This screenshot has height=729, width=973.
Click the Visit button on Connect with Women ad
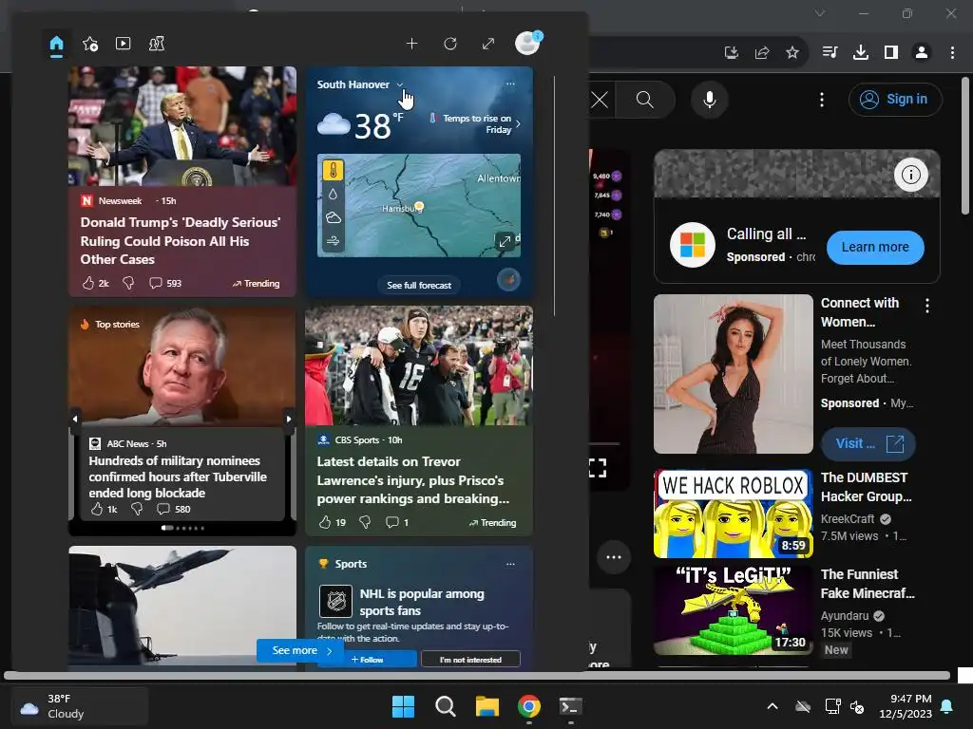coord(868,444)
